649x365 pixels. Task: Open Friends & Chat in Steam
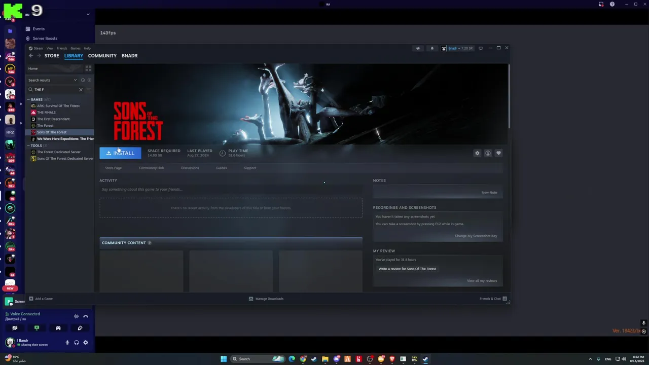point(492,299)
